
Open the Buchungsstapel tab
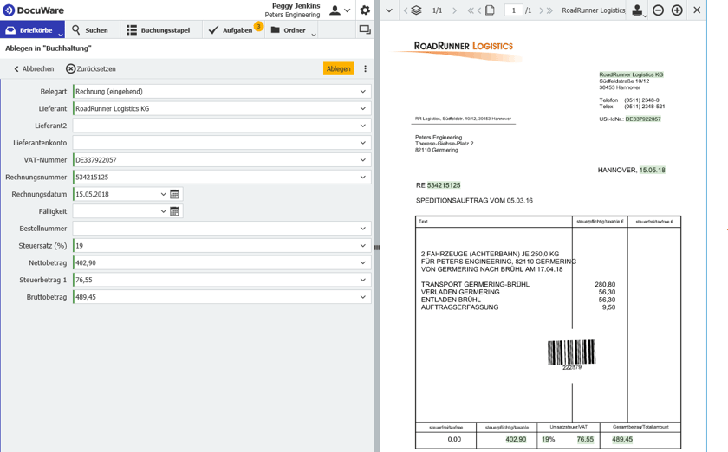point(159,30)
